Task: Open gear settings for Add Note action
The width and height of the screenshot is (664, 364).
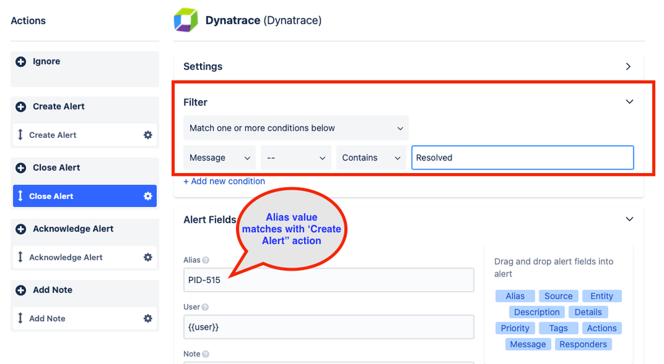Action: 148,319
